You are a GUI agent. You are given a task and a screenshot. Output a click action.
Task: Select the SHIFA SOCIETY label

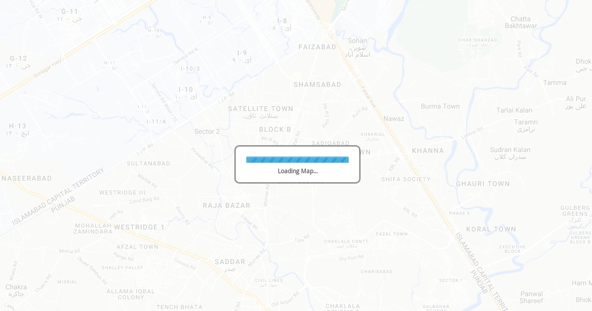click(406, 179)
